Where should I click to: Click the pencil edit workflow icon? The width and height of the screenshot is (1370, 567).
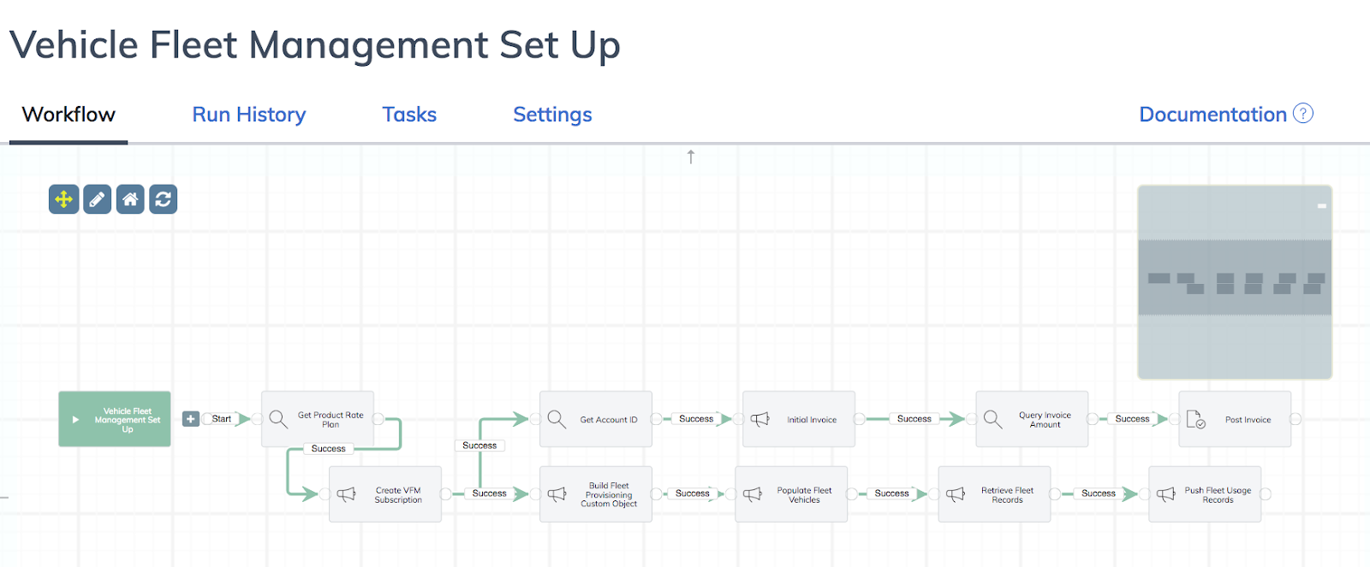click(97, 199)
